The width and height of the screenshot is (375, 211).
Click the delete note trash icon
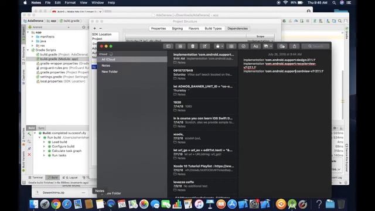193,46
